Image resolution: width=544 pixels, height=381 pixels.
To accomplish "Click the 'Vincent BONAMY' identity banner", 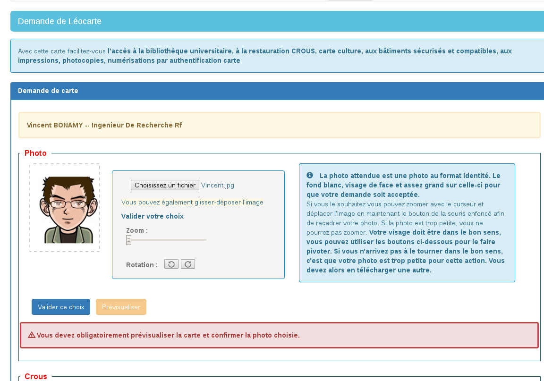I will pyautogui.click(x=104, y=125).
